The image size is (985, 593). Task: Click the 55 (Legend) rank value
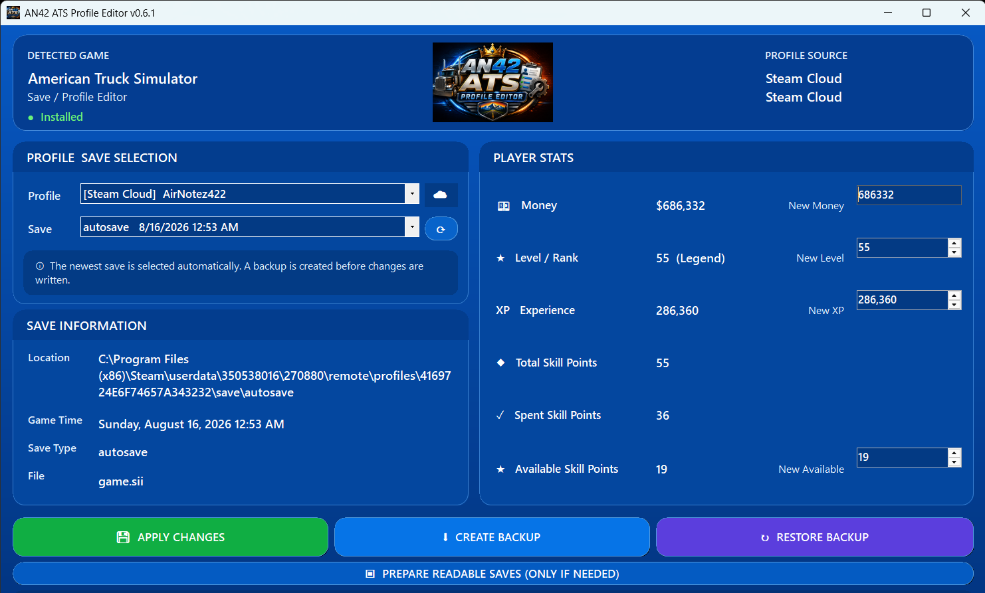pyautogui.click(x=691, y=258)
